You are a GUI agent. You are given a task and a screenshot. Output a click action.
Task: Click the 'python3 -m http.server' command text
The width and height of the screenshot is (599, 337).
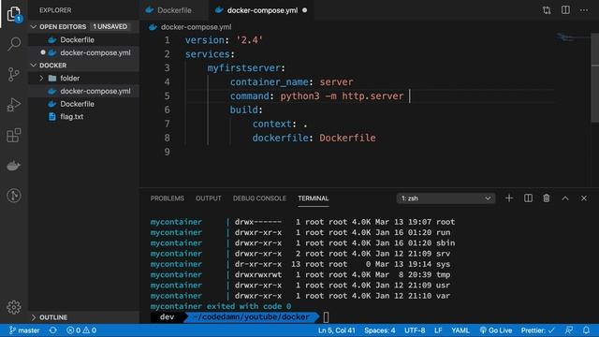pos(342,95)
